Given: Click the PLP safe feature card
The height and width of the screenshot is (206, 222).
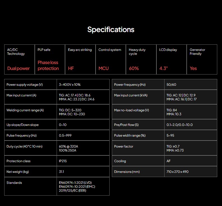Looking at the screenshot, I should click(x=50, y=59).
